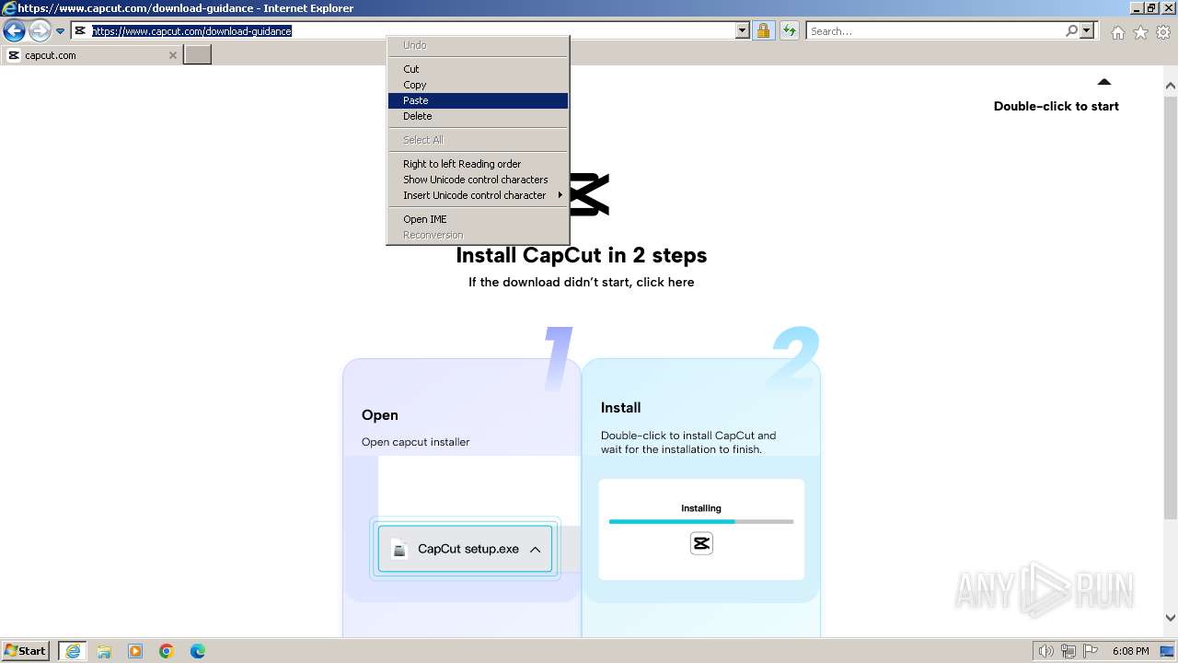Choose Cut from the context menu
Image resolution: width=1178 pixels, height=663 pixels.
click(478, 69)
